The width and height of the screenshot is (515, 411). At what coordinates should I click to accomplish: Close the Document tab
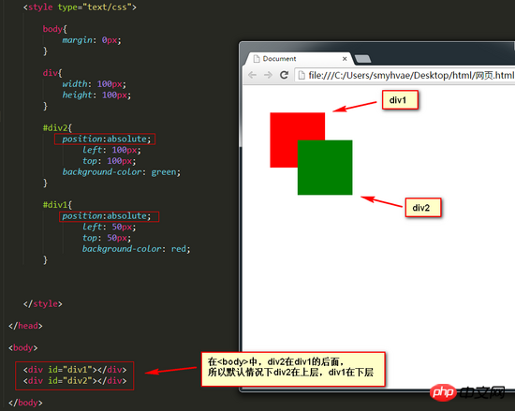tap(345, 59)
